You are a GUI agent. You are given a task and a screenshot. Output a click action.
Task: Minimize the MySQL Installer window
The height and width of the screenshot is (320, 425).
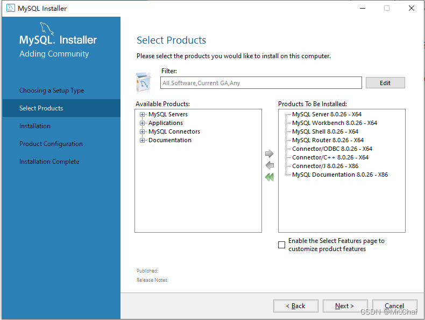[363, 8]
